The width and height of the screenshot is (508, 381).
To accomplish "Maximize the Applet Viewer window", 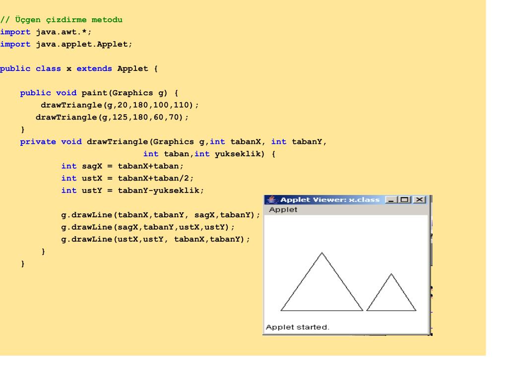I will (x=404, y=199).
